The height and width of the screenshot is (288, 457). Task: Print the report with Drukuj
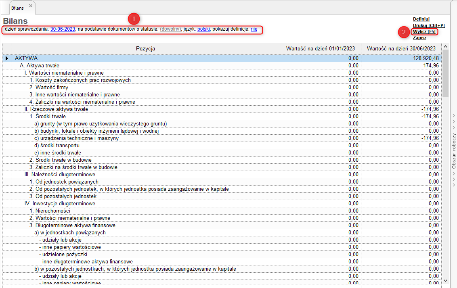[x=428, y=25]
